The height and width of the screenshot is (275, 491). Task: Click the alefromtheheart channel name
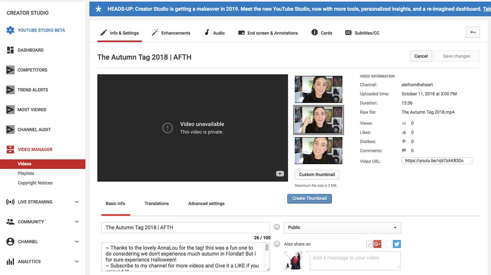point(417,85)
